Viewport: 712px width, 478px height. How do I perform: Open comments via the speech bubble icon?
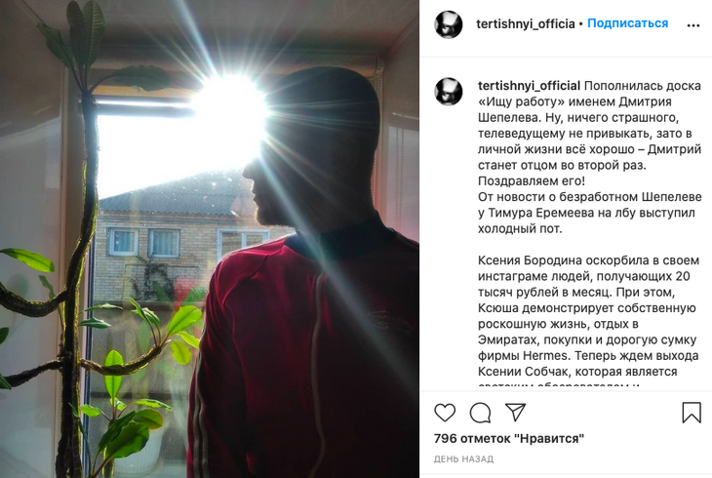click(x=480, y=413)
